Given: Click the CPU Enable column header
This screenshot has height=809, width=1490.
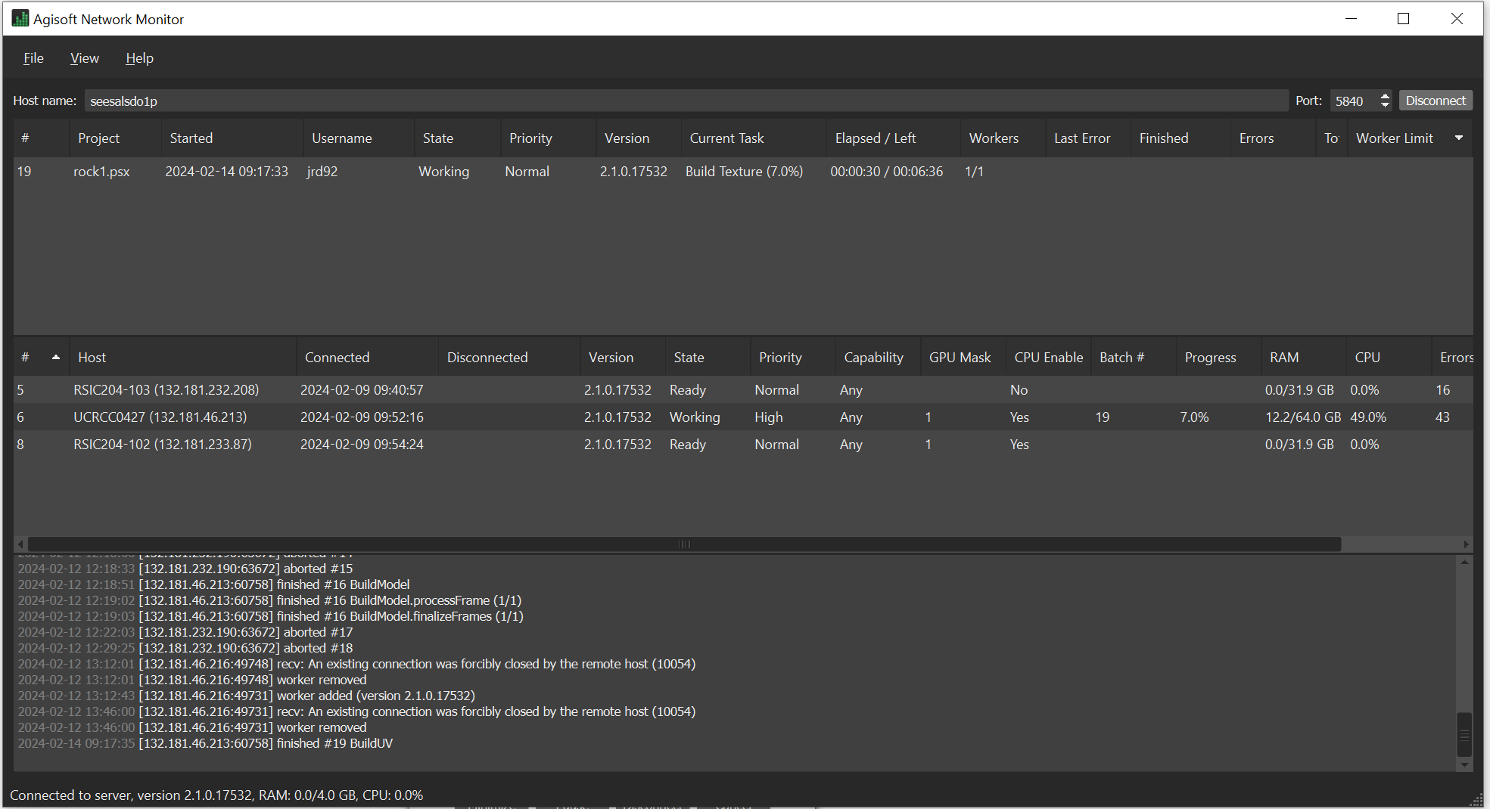Looking at the screenshot, I should tap(1048, 358).
